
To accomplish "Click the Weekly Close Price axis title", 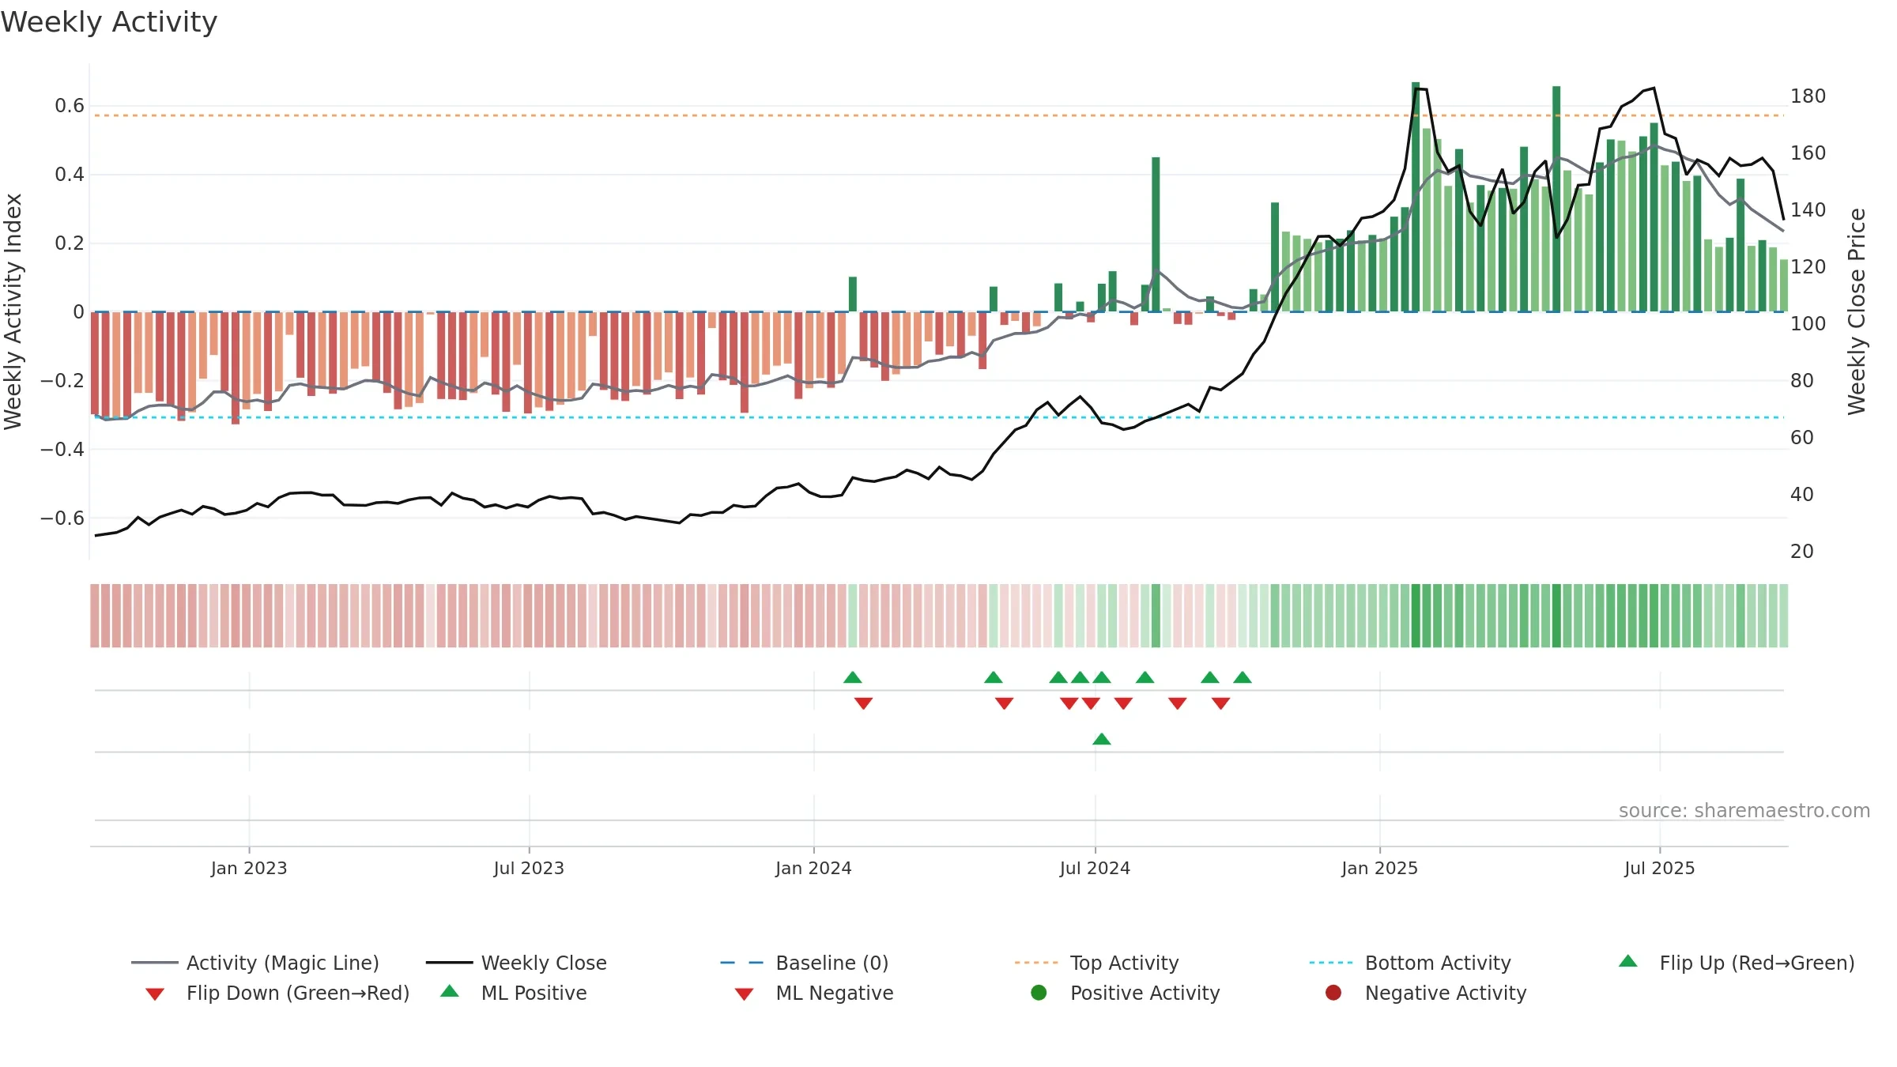I will coord(1857,311).
